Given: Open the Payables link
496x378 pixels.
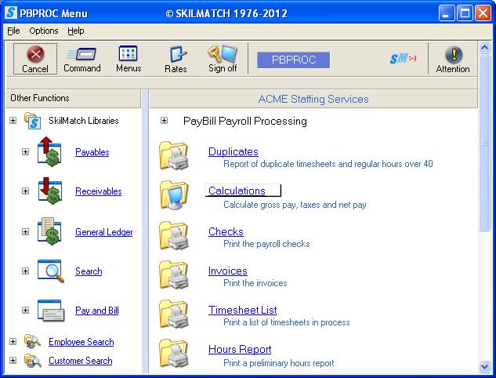Looking at the screenshot, I should pyautogui.click(x=92, y=152).
